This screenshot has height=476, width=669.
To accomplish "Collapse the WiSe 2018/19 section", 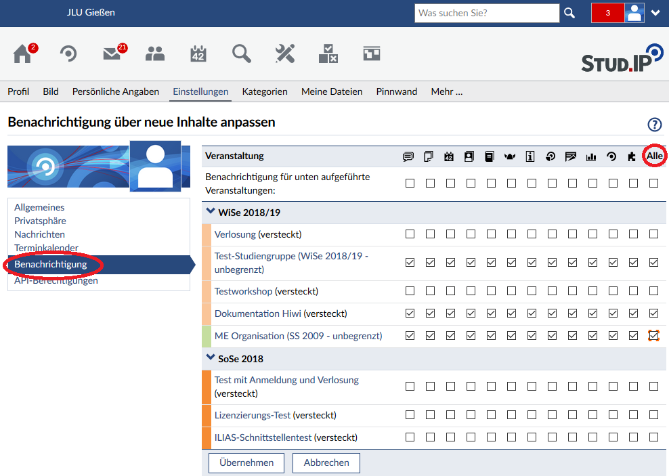I will pos(209,212).
